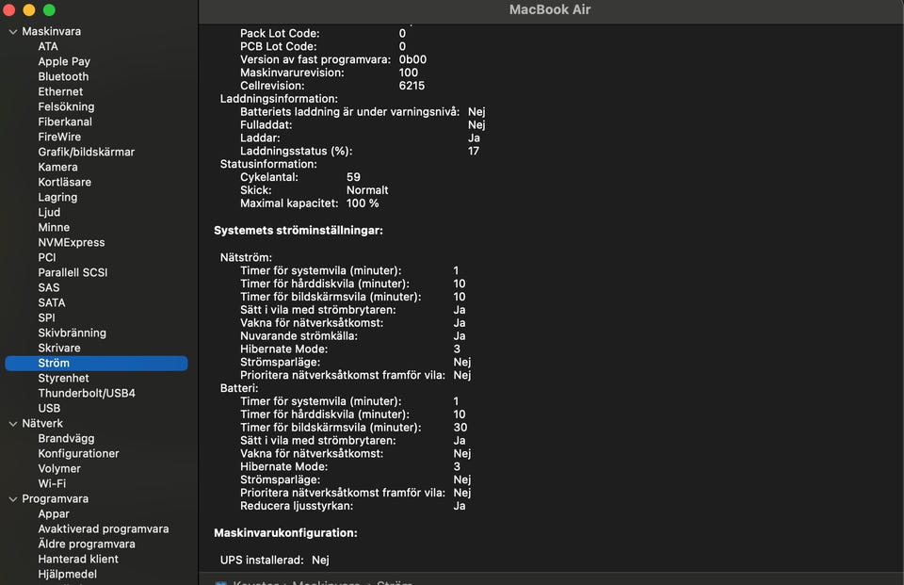
Task: Select SATA in the sidebar
Action: (51, 302)
